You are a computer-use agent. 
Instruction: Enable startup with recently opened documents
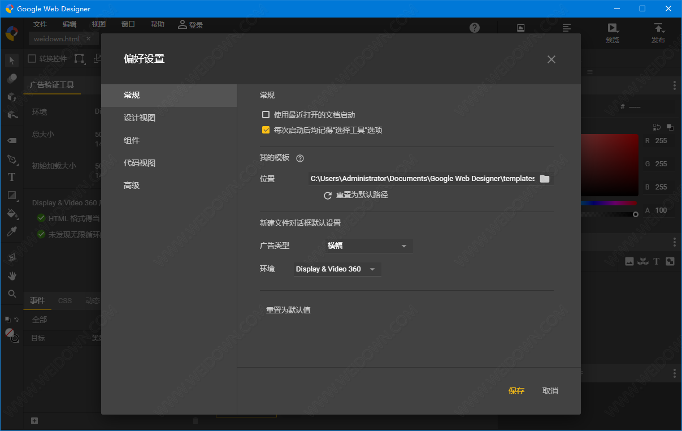[x=266, y=115]
